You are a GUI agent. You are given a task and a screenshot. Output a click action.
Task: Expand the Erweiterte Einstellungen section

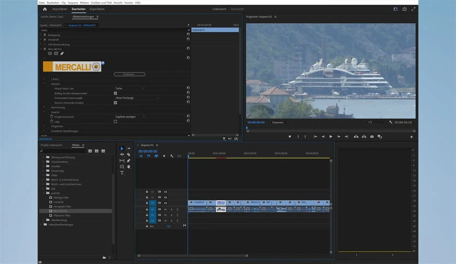[44, 131]
